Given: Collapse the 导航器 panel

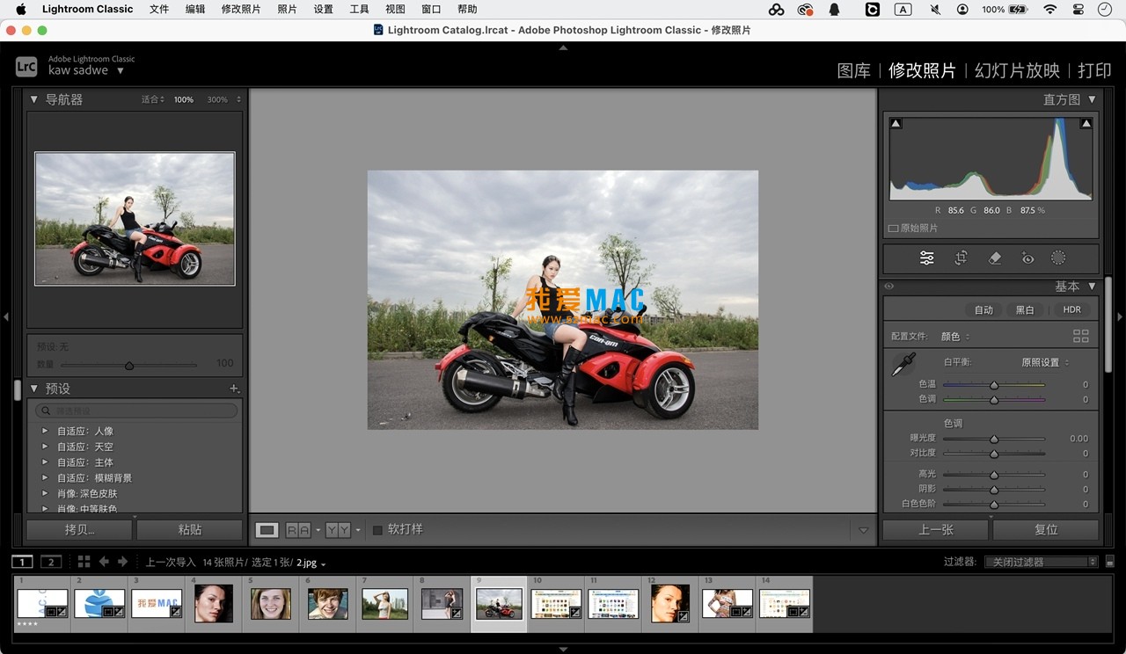Looking at the screenshot, I should coord(34,99).
